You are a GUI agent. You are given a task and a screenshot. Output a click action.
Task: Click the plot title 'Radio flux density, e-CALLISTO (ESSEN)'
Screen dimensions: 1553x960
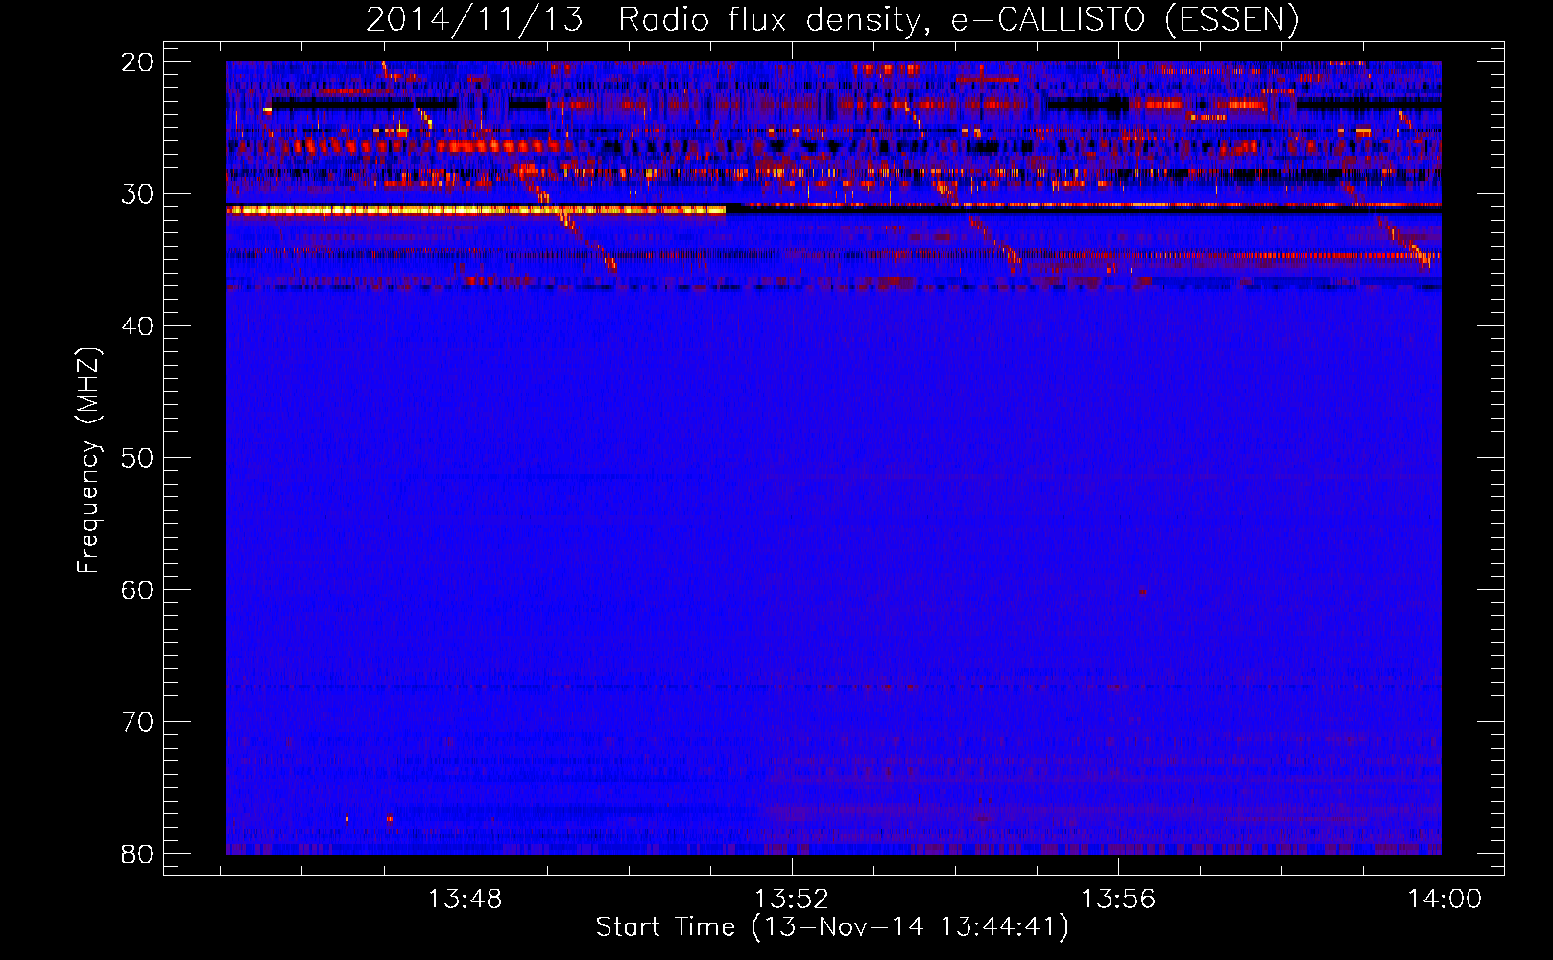point(958,19)
